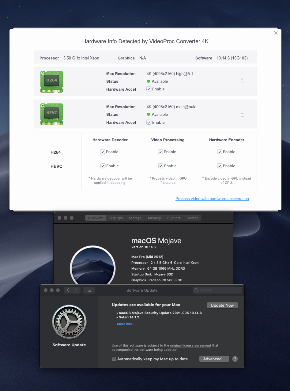Click the help question mark button
Image resolution: width=290 pixels, height=391 pixels.
tap(235, 359)
